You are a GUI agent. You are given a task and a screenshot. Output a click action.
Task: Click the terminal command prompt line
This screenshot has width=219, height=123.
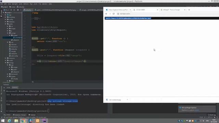click(27, 111)
